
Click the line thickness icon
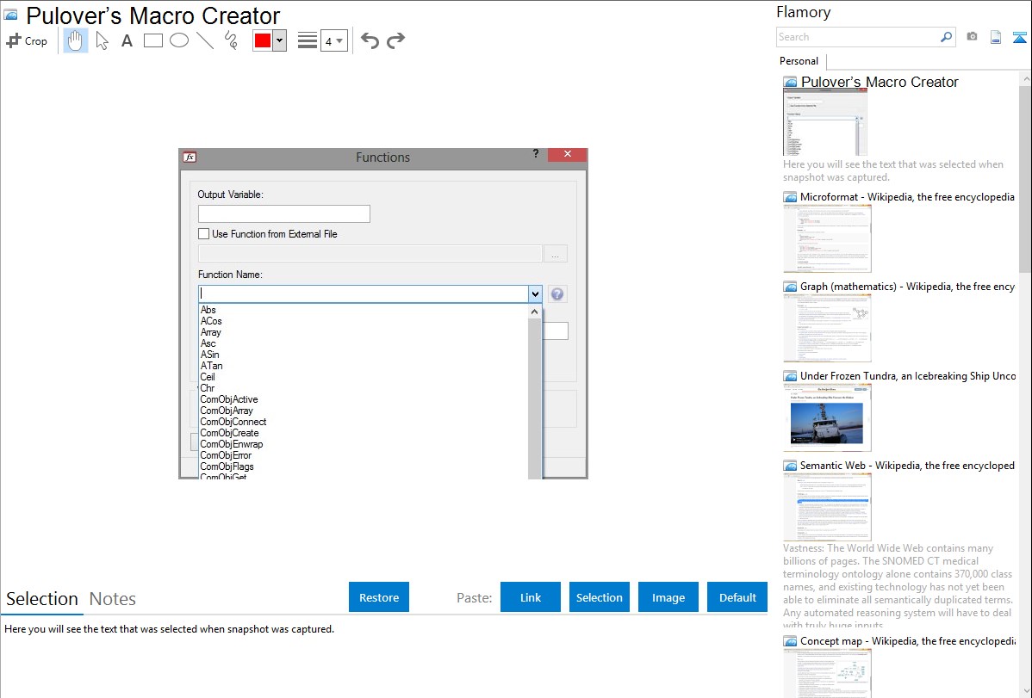pos(308,40)
